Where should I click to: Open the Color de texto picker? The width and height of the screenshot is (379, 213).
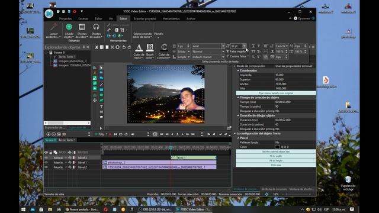[139, 51]
